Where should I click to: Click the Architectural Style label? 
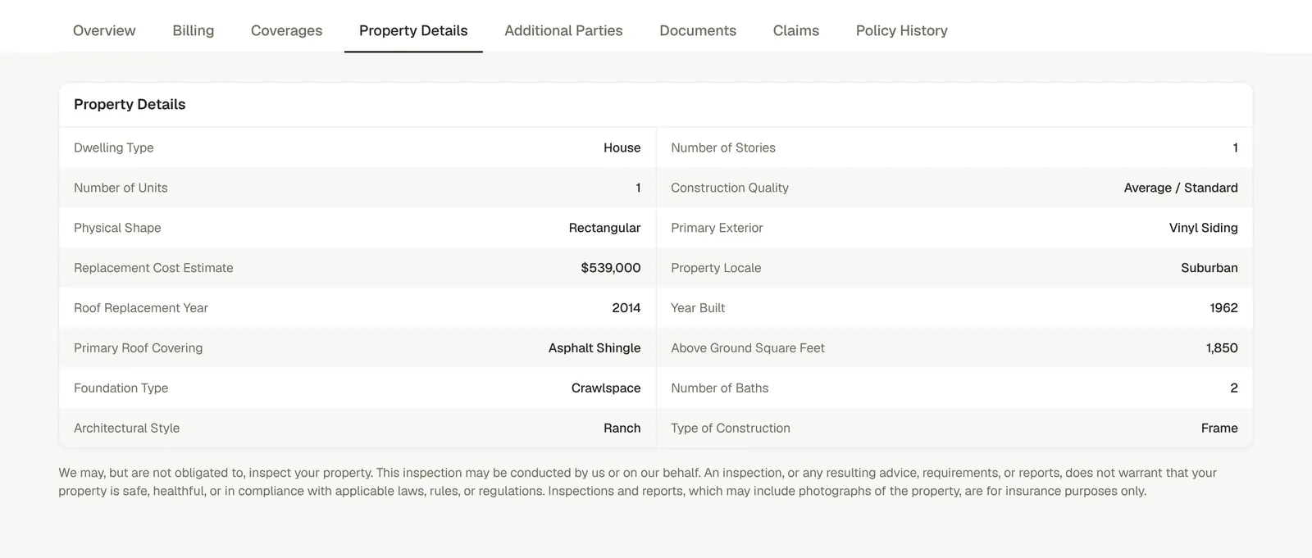(126, 429)
